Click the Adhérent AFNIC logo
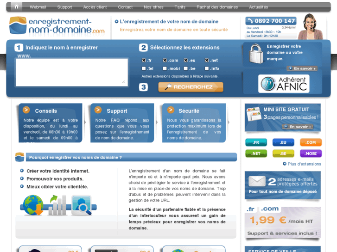 click(284, 84)
